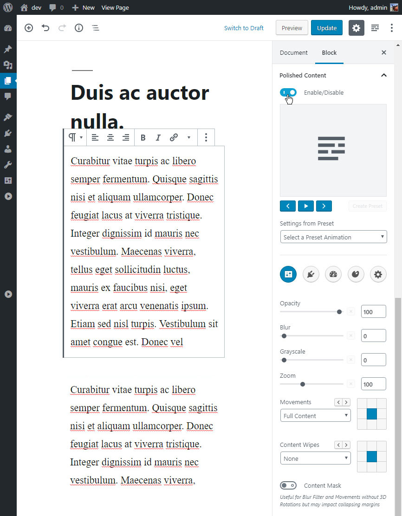402x516 pixels.
Task: Click the Movements next arrow
Action: pos(346,402)
